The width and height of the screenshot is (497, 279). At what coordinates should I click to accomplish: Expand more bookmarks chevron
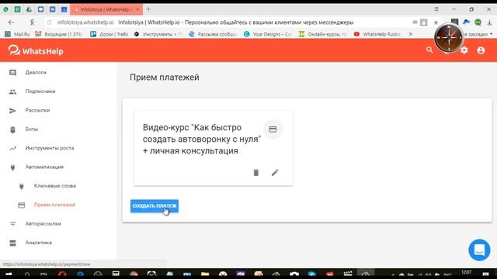pyautogui.click(x=411, y=34)
